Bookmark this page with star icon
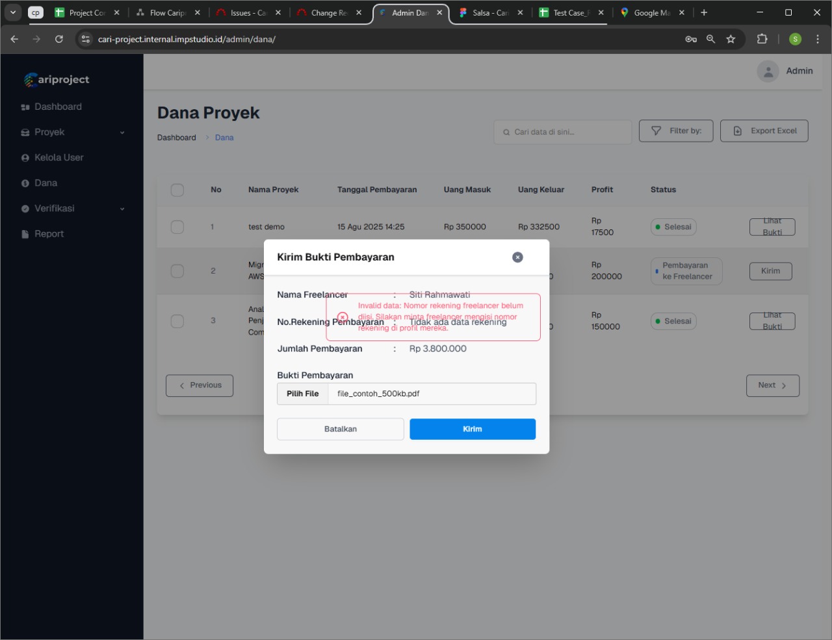The height and width of the screenshot is (640, 832). pyautogui.click(x=731, y=39)
